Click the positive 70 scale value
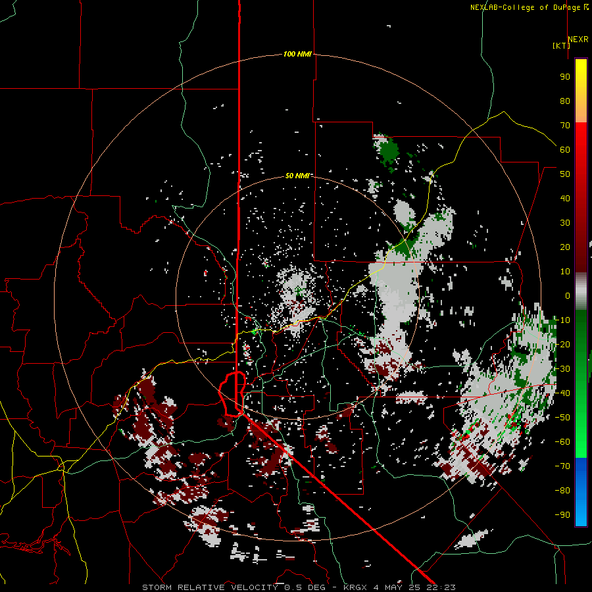The width and height of the screenshot is (592, 592). click(565, 126)
